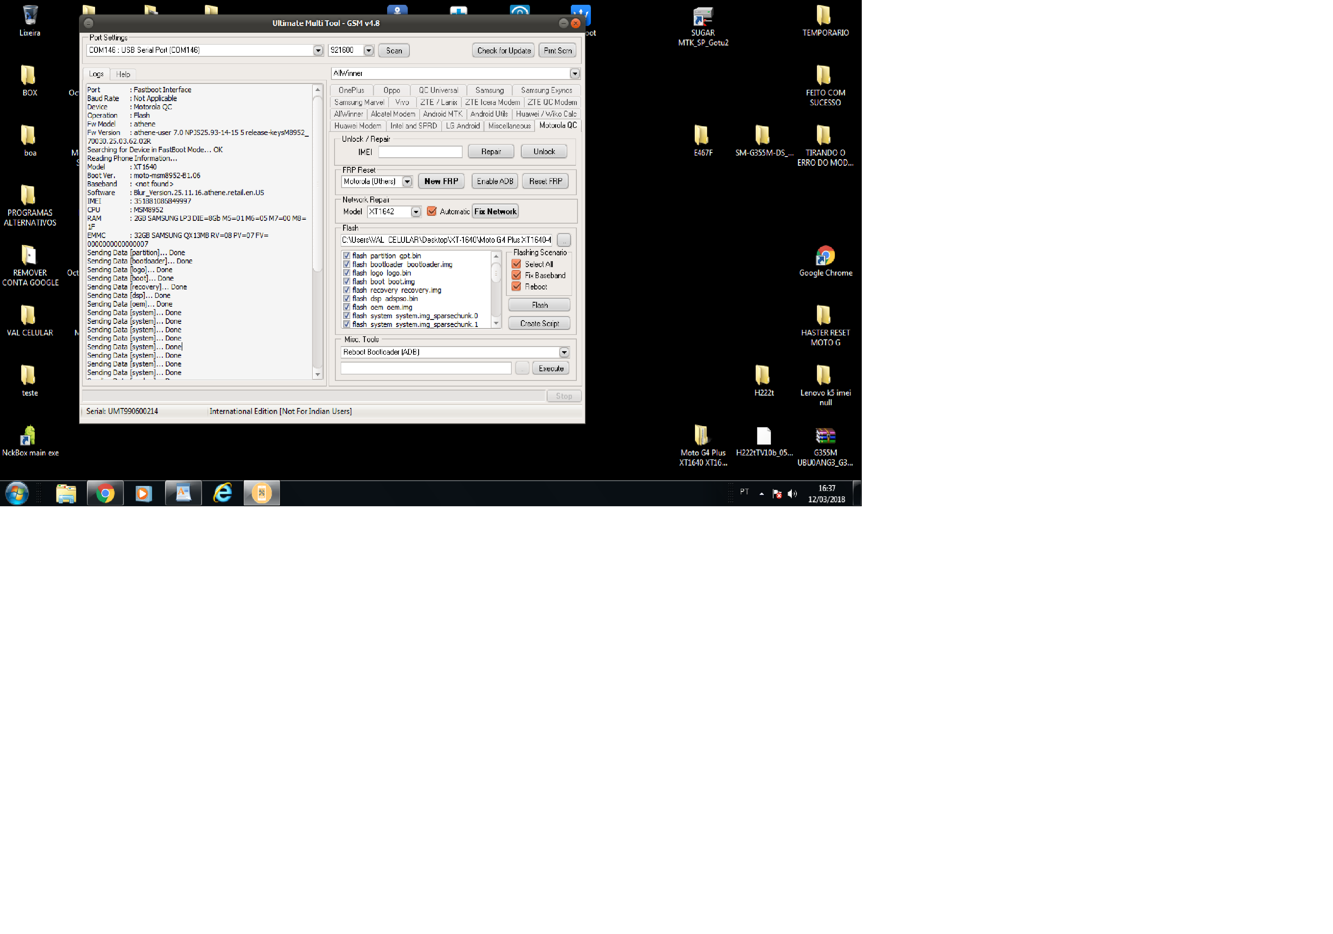
Task: Switch to the Samsung tab
Action: [489, 91]
